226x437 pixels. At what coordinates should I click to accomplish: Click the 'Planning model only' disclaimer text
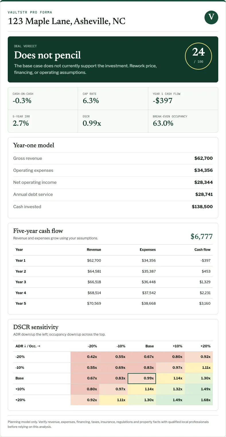pos(108,424)
